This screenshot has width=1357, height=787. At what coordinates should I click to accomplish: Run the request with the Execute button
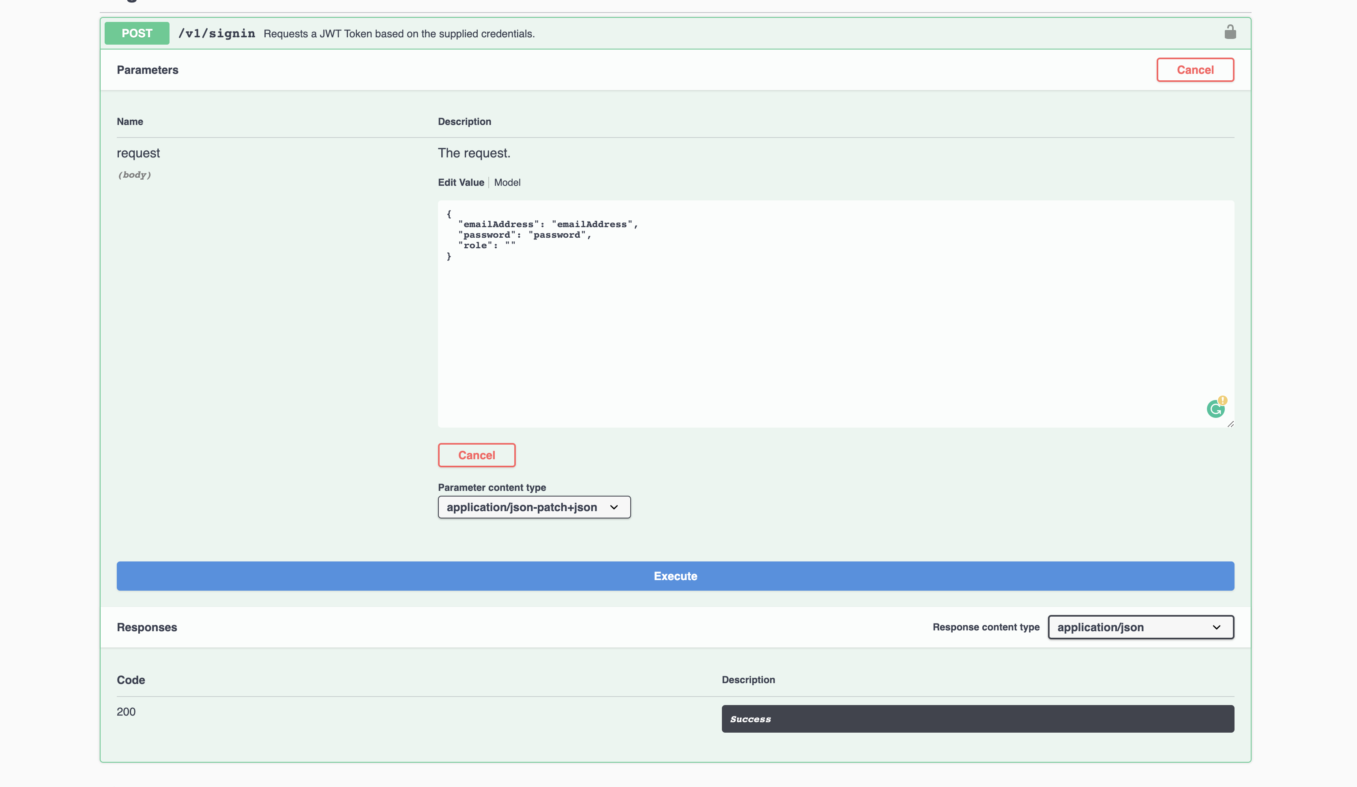pyautogui.click(x=675, y=576)
